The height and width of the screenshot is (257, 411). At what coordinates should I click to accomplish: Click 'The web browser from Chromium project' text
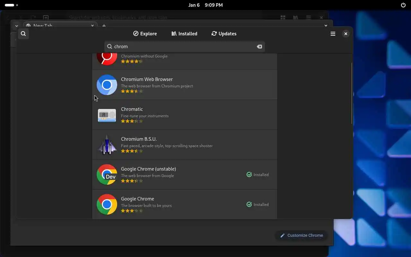click(x=157, y=86)
